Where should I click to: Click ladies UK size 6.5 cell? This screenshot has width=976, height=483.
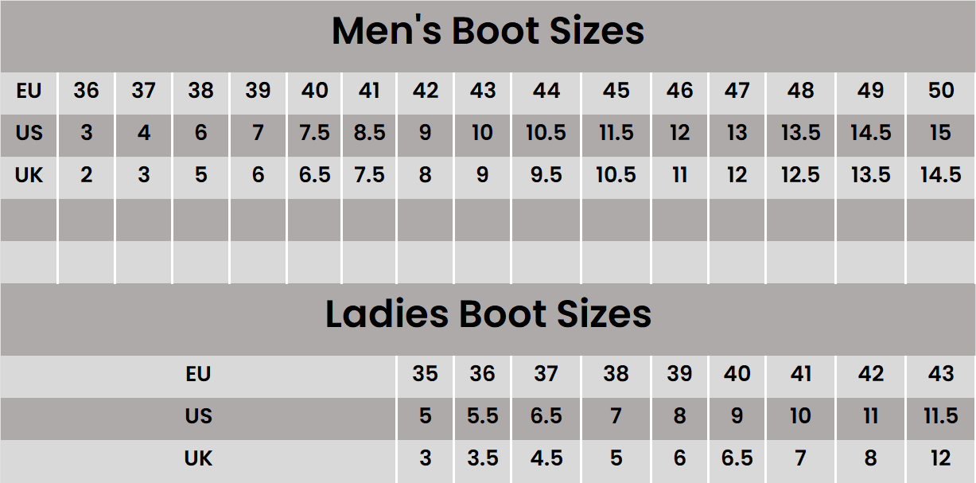[x=737, y=459]
